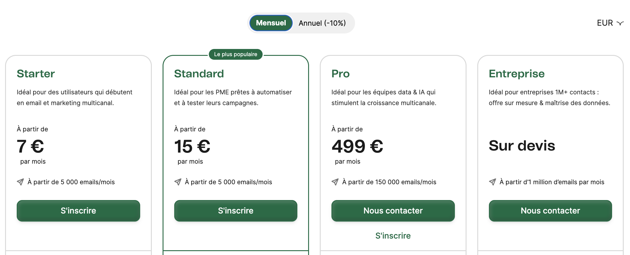Viewport: 630px width, 255px height.
Task: Click Nous contacter in the Entreprise plan
Action: point(550,211)
